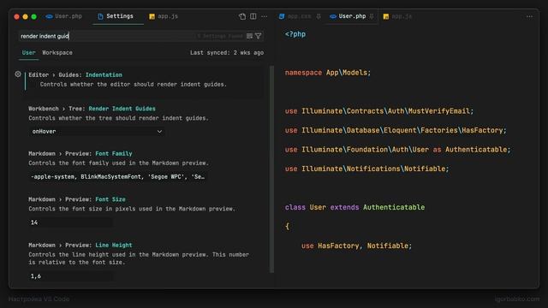Image resolution: width=548 pixels, height=308 pixels.
Task: Open more actions menu in left editor group
Action: pos(265,16)
